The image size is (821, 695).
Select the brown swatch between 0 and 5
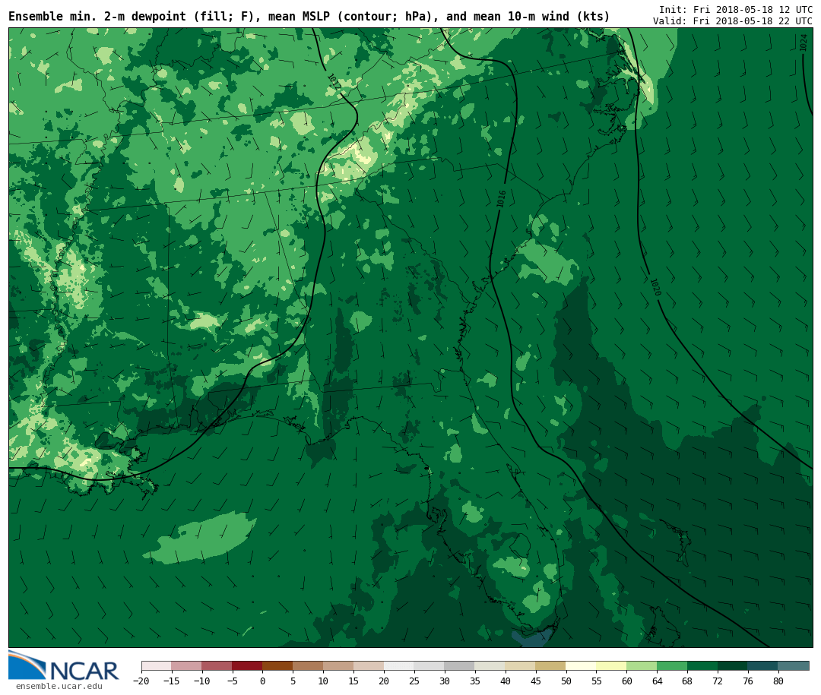click(277, 666)
